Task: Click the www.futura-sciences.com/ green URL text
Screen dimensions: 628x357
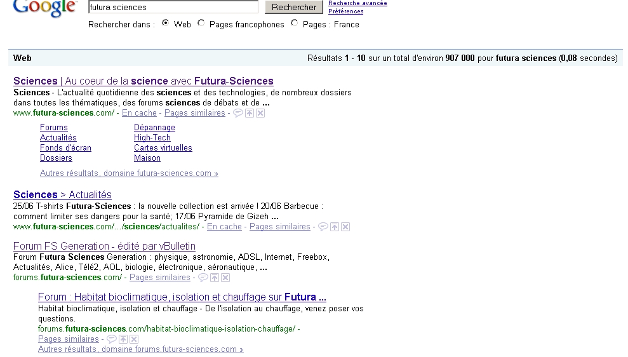Action: pyautogui.click(x=63, y=113)
